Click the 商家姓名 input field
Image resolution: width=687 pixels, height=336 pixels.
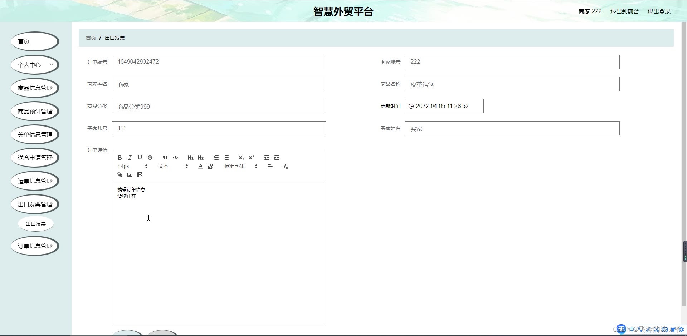(x=219, y=84)
